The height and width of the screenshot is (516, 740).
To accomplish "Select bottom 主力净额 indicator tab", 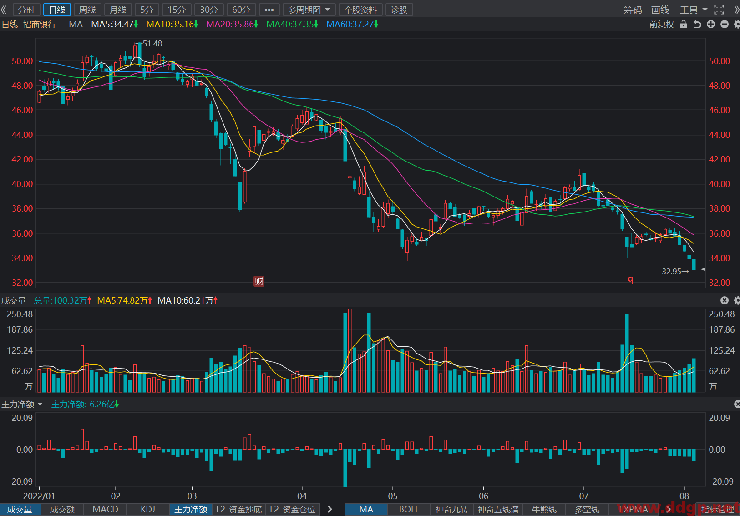I will click(191, 510).
